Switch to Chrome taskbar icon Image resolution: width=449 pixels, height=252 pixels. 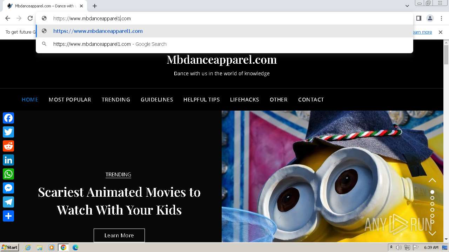tap(63, 247)
